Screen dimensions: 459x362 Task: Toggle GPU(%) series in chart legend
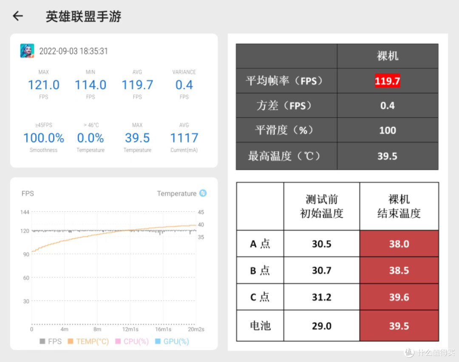[172, 341]
